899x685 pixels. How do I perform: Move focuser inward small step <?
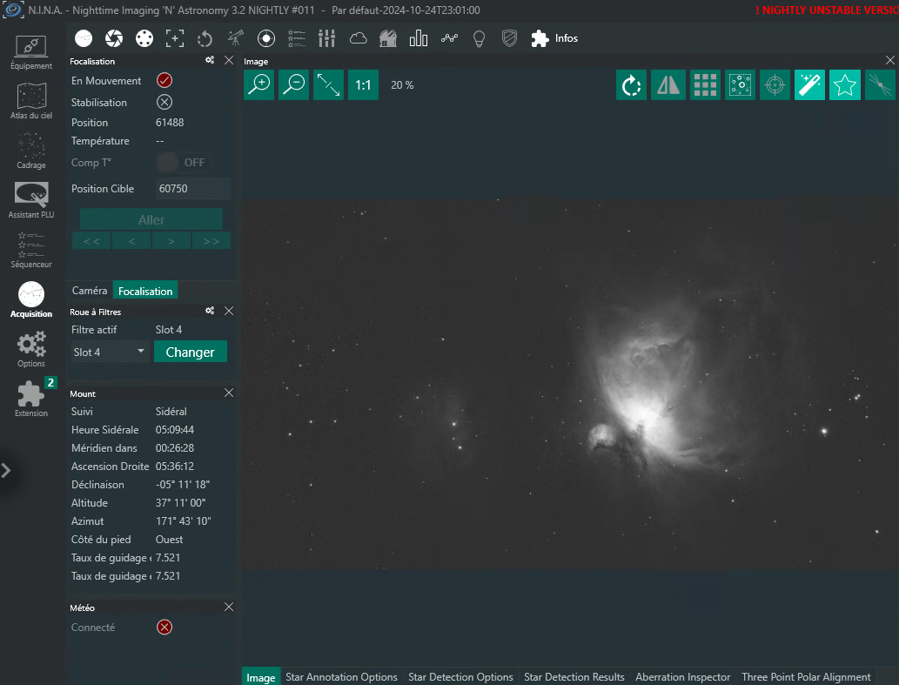132,241
